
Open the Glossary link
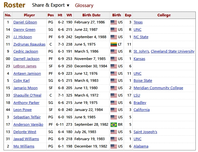point(84,5)
